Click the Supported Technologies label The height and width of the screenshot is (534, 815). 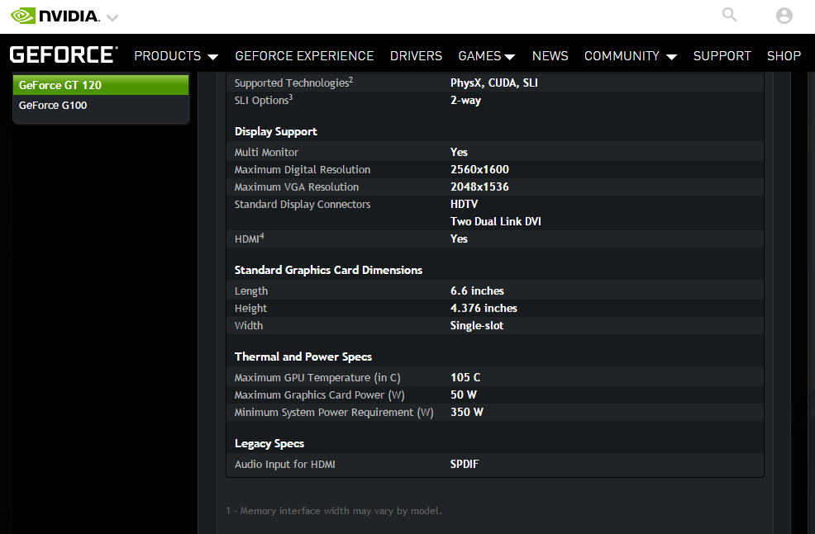pos(293,83)
